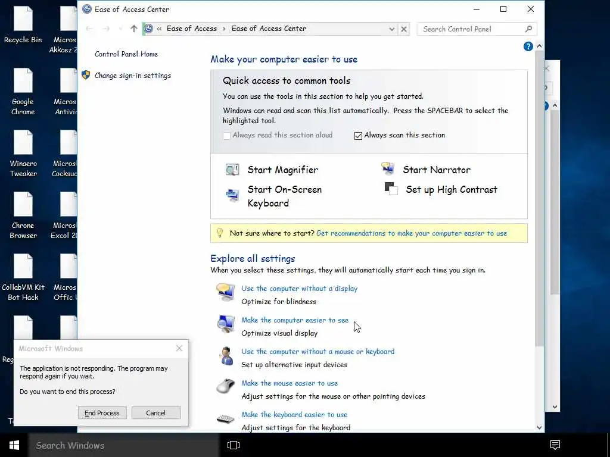Click the Start On-Screen Keyboard text label
This screenshot has width=610, height=457.
tap(284, 196)
